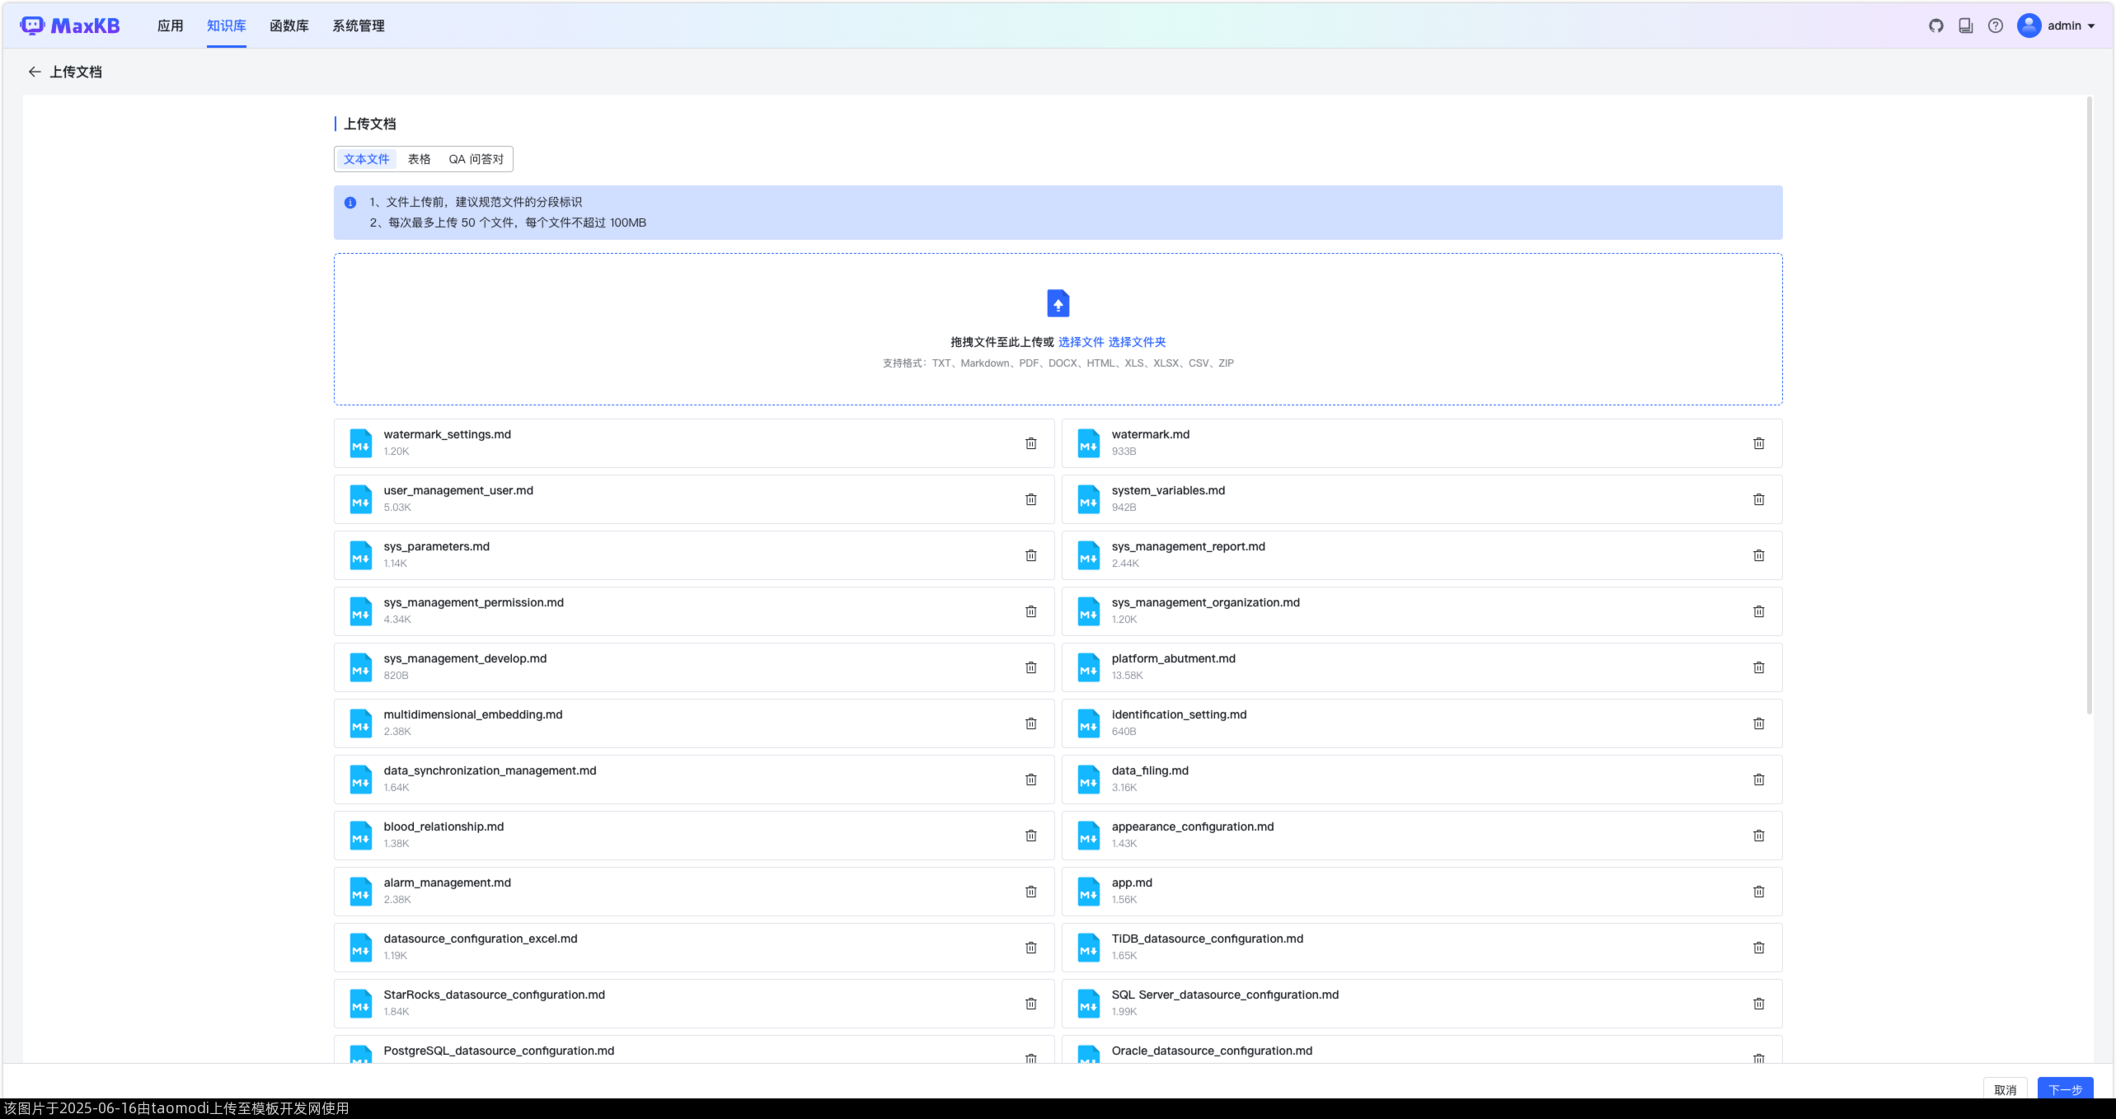Switch to the 表格 upload type

[x=419, y=159]
